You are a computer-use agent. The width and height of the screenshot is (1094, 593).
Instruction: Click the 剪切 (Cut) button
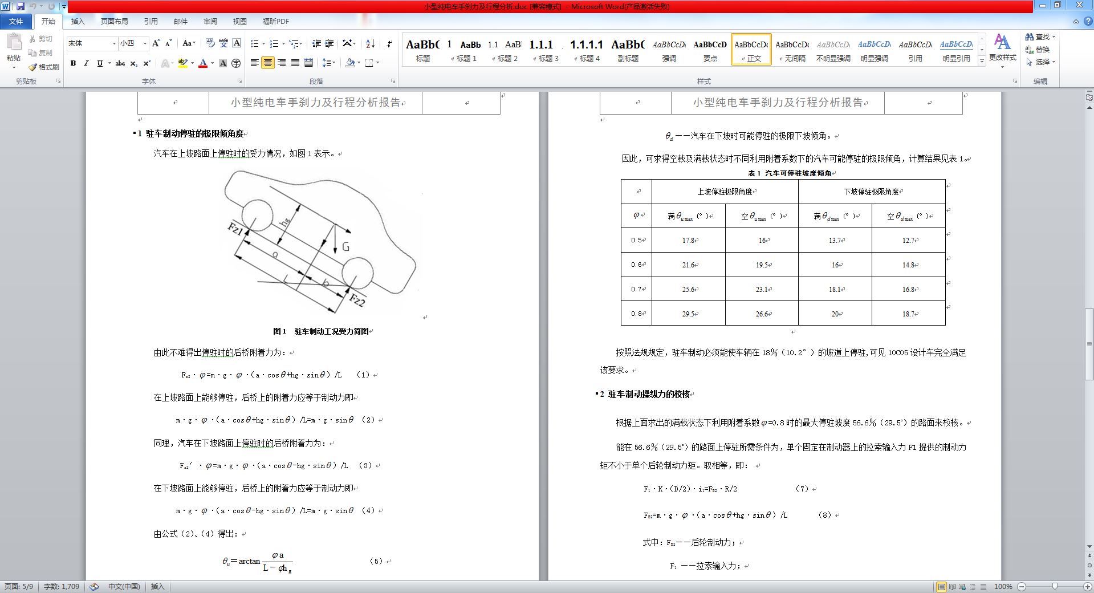point(41,39)
